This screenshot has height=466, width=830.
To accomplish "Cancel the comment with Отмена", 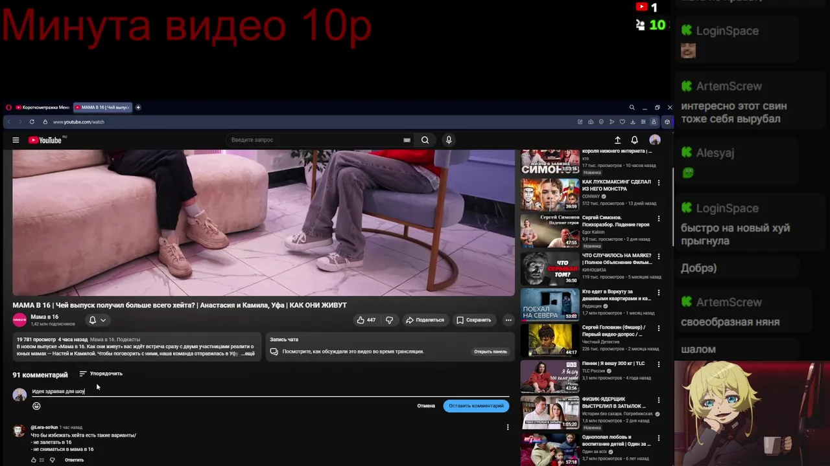I will [x=426, y=406].
